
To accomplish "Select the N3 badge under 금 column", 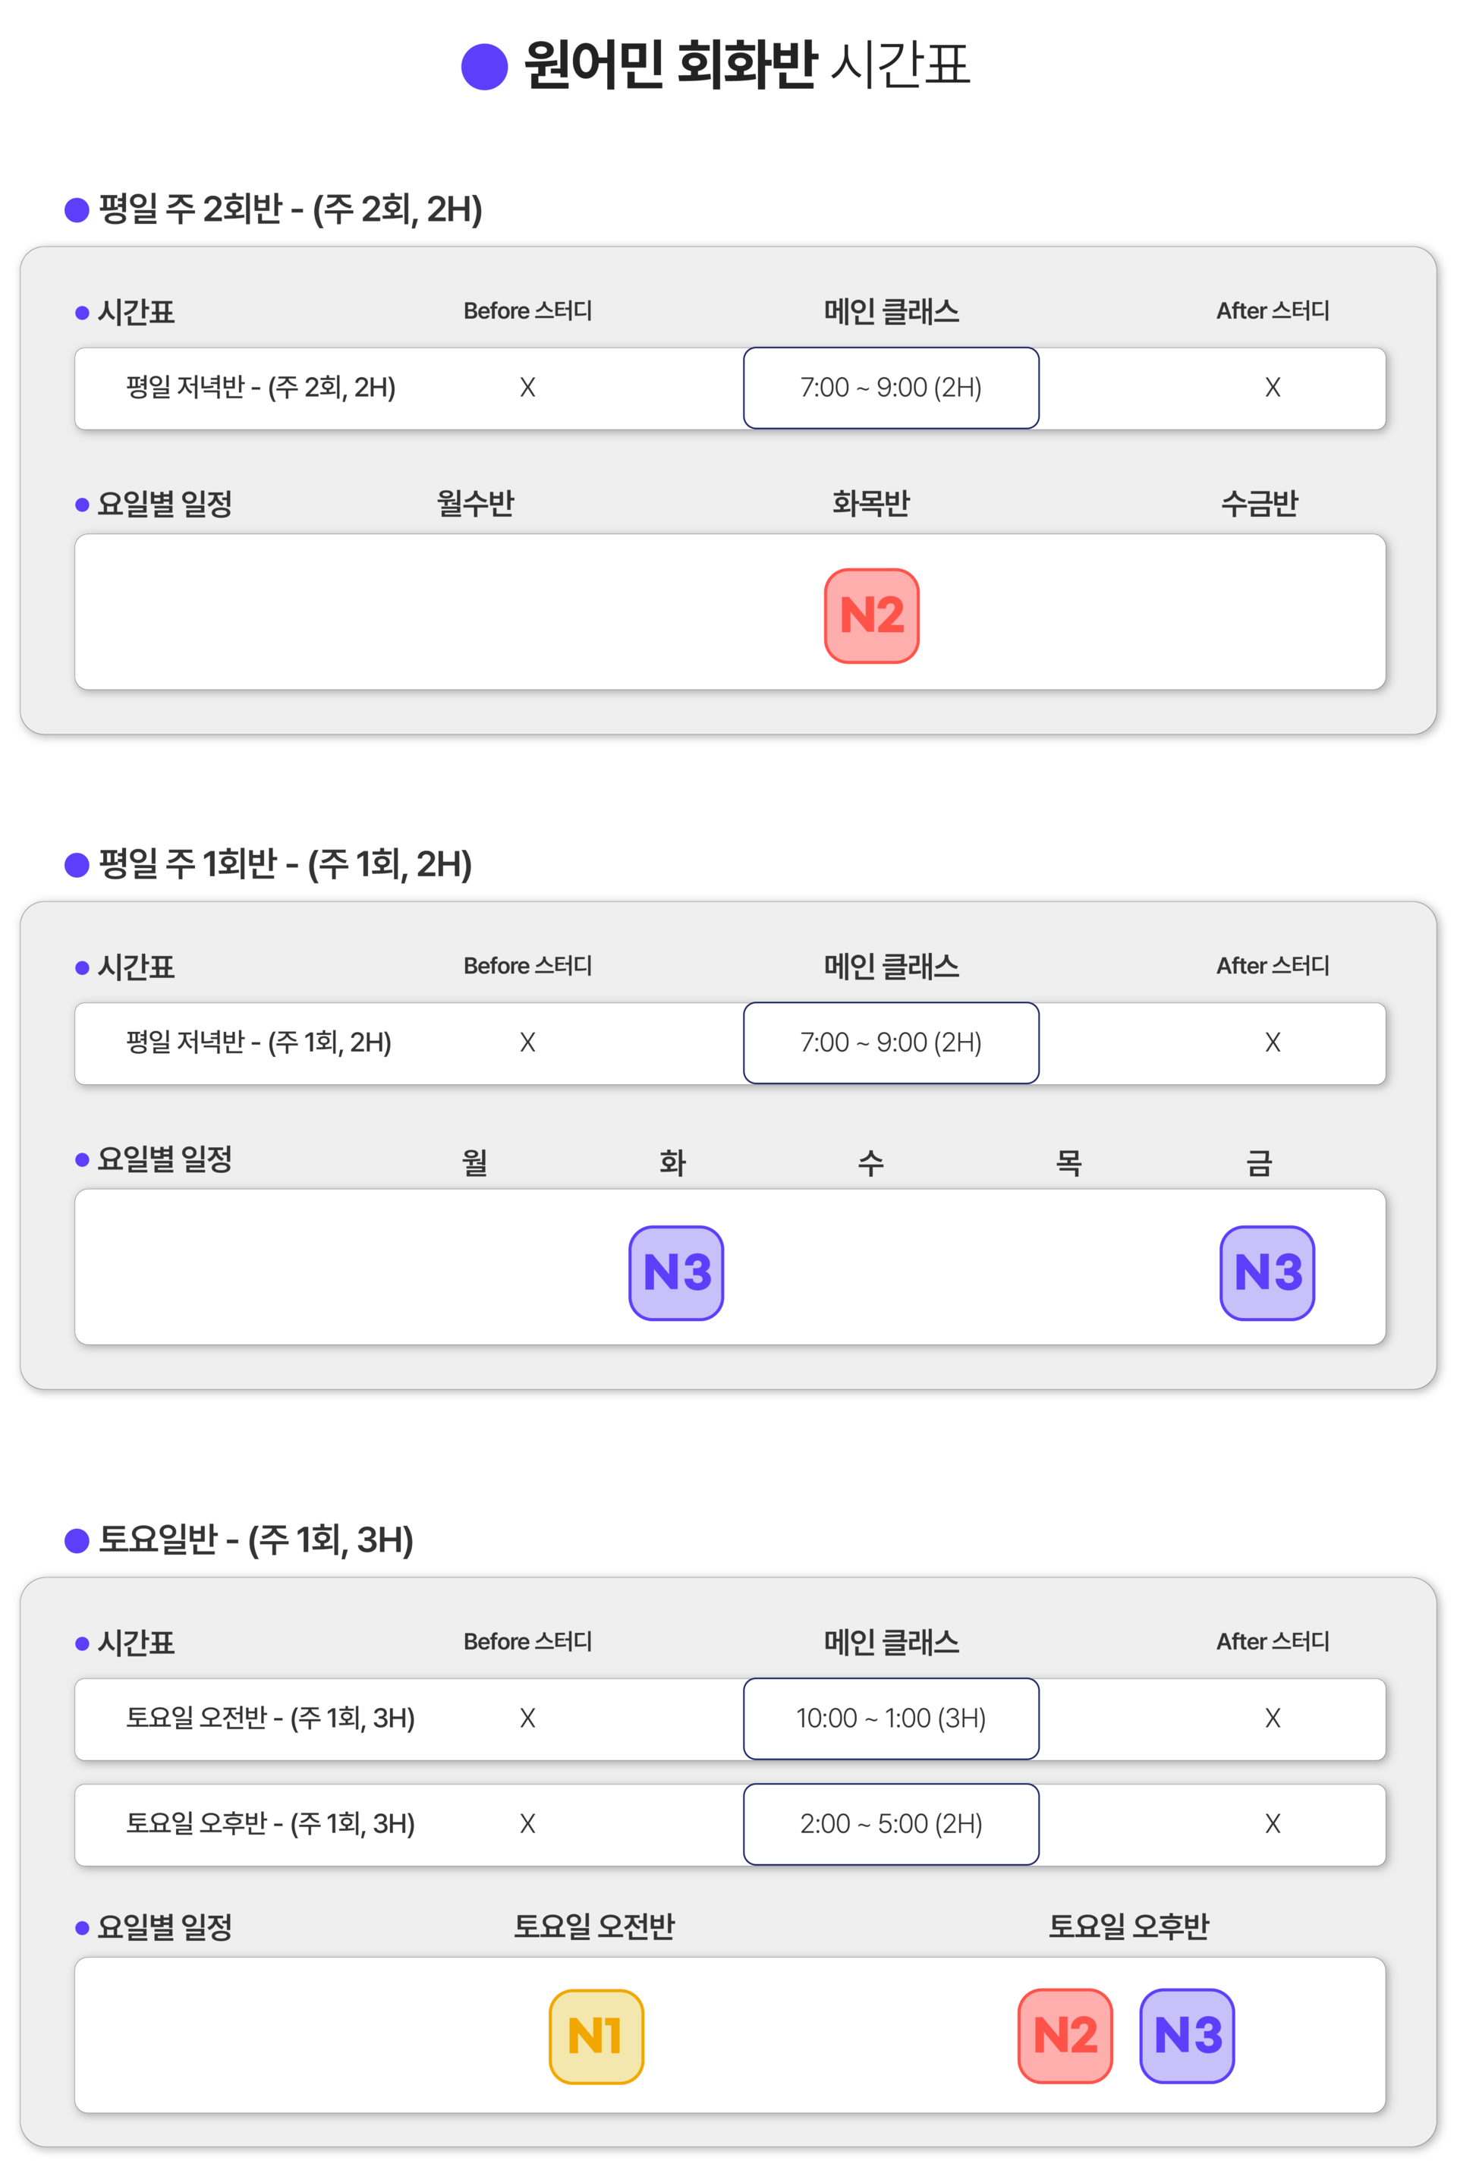I will click(1267, 1272).
